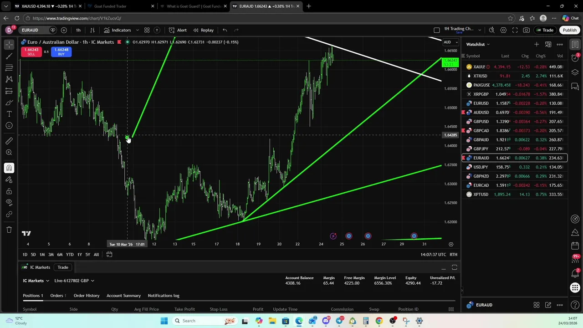Select the YTD time range
583x328 pixels.
coord(70,254)
